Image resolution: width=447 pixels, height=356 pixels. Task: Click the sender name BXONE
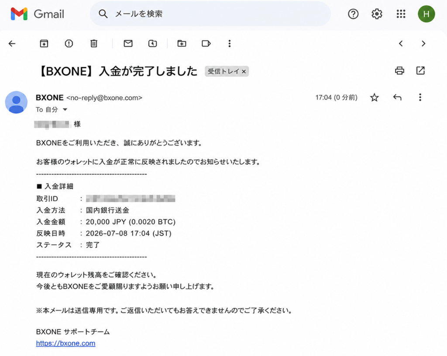(x=50, y=98)
